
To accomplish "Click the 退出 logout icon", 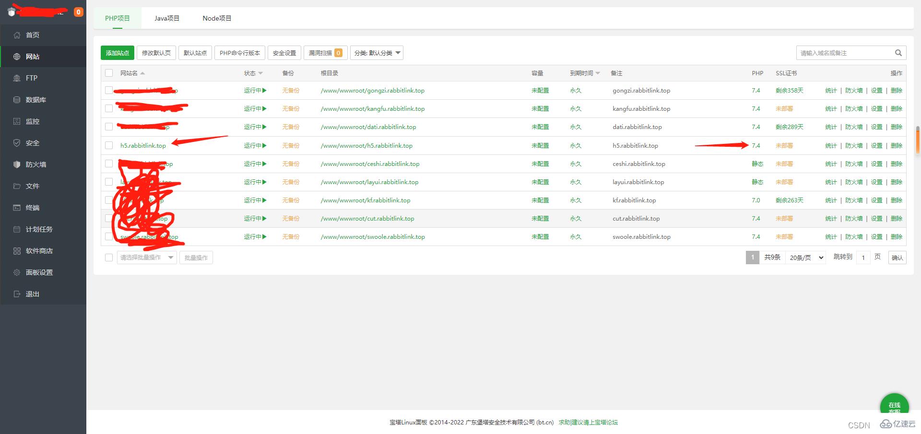I will point(17,294).
